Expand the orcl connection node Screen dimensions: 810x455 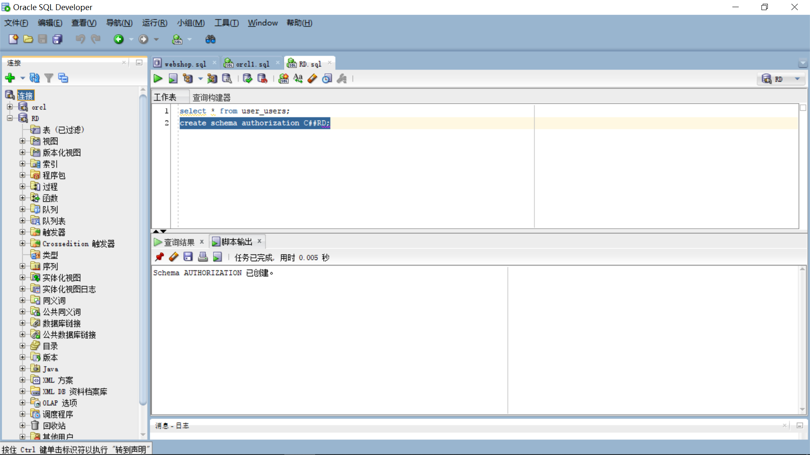(10, 107)
